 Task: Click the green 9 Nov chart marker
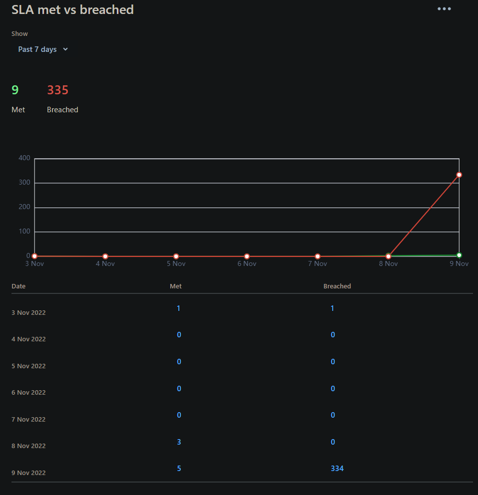pyautogui.click(x=459, y=255)
